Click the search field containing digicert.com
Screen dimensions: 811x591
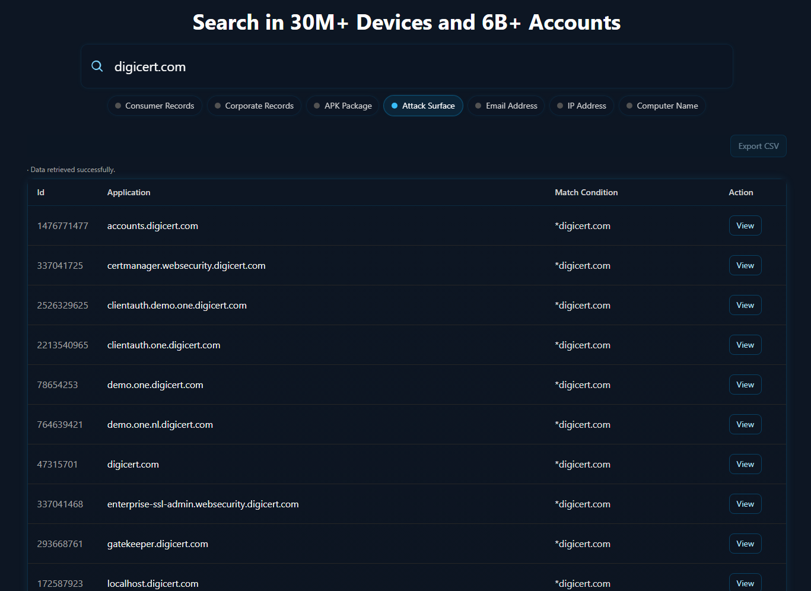point(415,66)
